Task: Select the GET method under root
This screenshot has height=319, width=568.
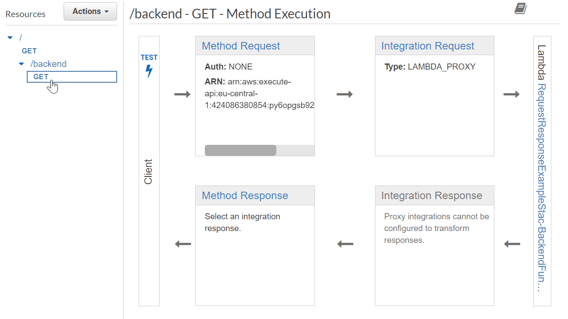Action: [29, 51]
